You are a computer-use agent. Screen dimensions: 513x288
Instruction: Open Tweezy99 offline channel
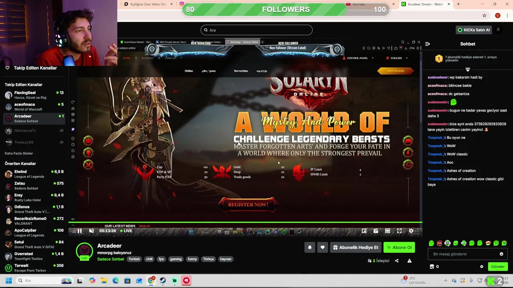point(34,142)
